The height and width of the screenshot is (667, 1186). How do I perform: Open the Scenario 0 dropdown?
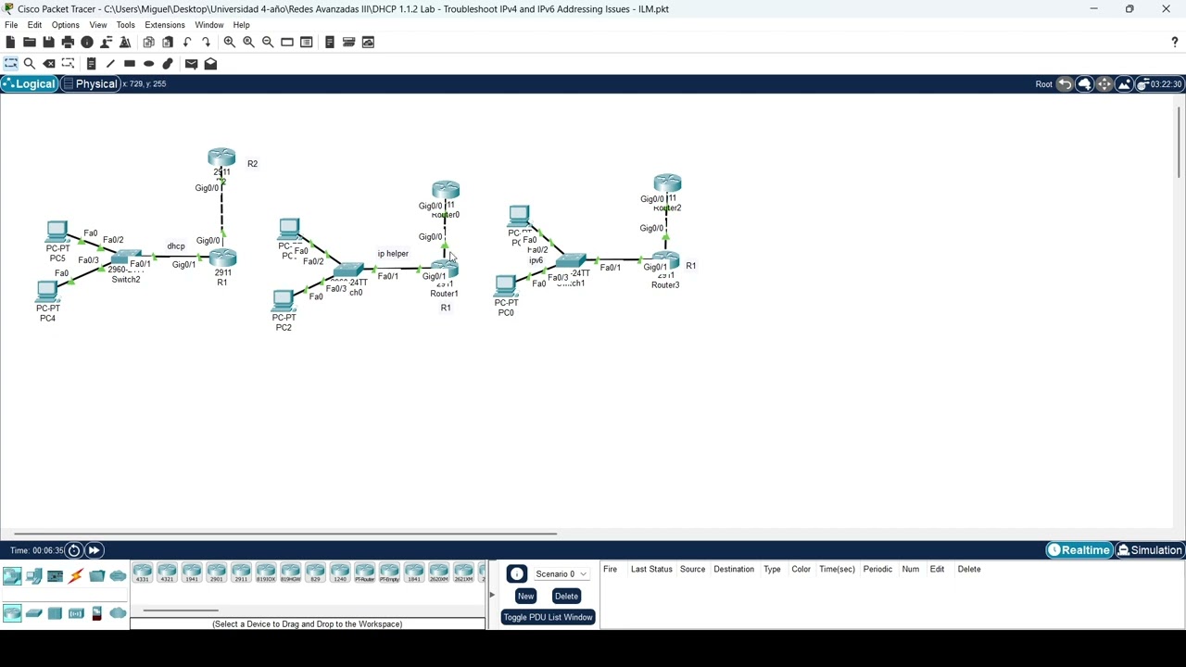(561, 574)
